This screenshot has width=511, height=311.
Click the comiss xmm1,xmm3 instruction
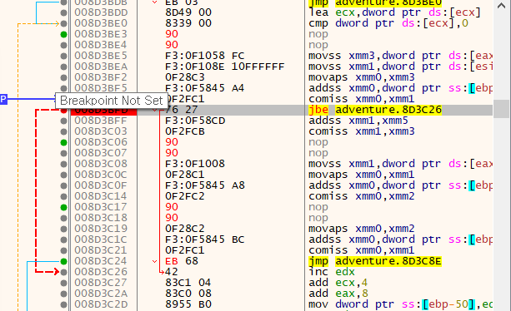pyautogui.click(x=362, y=131)
